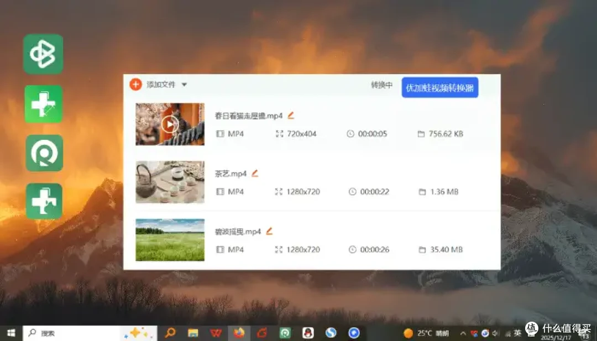This screenshot has width=597, height=341.
Task: Click the clock icon beside 00:00:22
Action: coord(352,191)
